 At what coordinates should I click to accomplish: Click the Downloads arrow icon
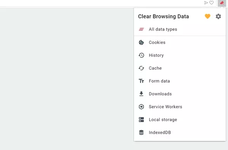tap(141, 94)
